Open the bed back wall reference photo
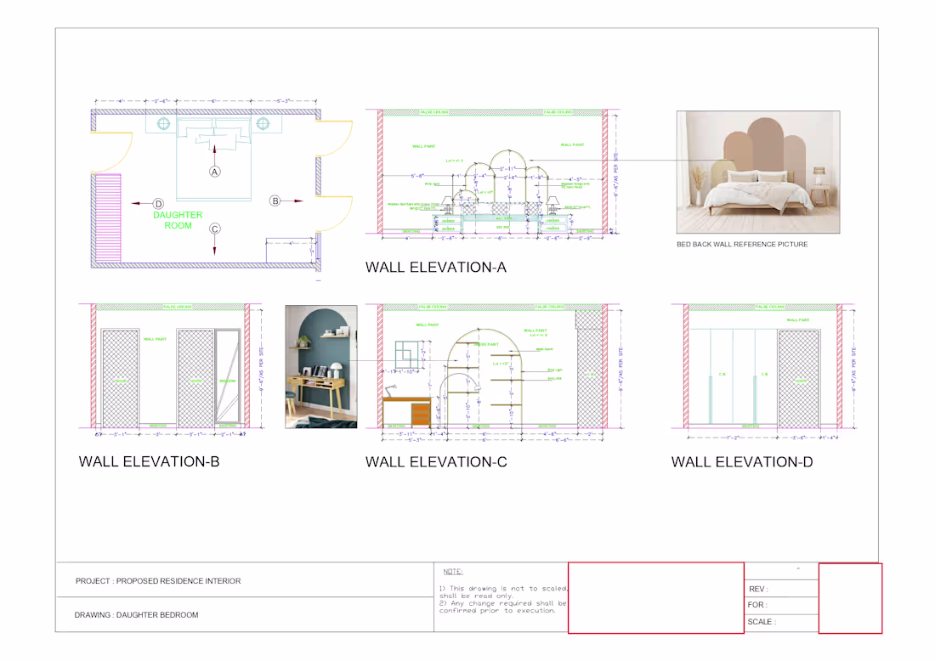Screen dimensions: 935x661 pos(758,172)
